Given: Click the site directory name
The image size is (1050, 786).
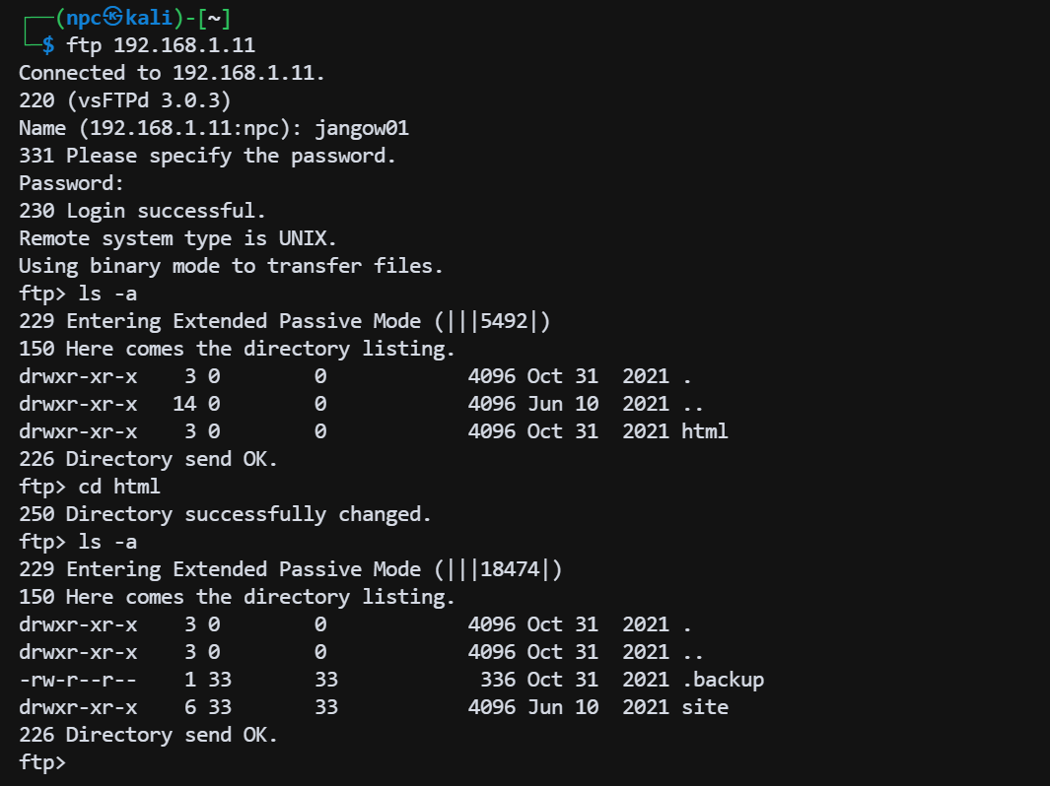Looking at the screenshot, I should tap(704, 707).
